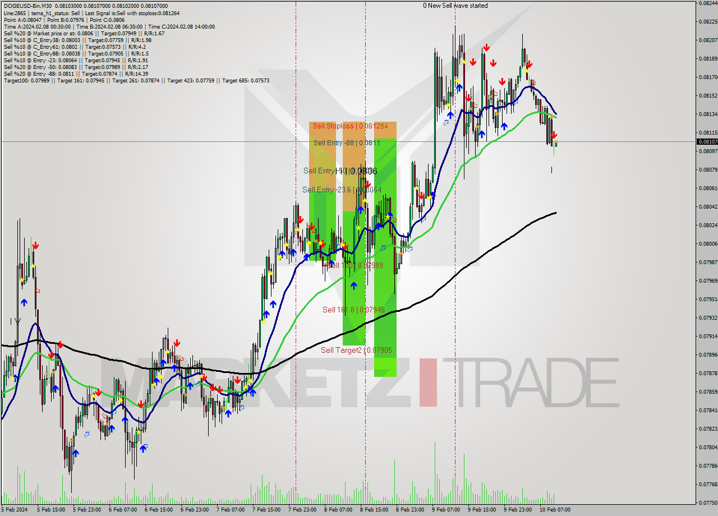Select the '6 Feb 23:00' time axis label
This screenshot has width=718, height=516.
195,510
